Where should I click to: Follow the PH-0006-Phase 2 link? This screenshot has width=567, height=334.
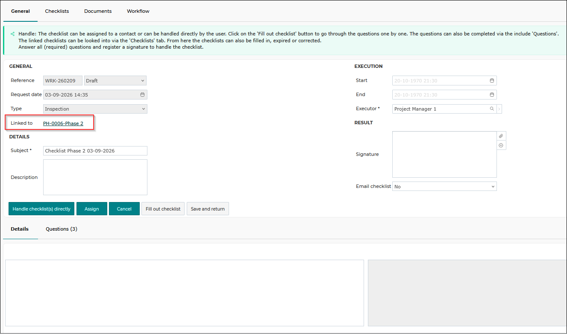tap(63, 123)
